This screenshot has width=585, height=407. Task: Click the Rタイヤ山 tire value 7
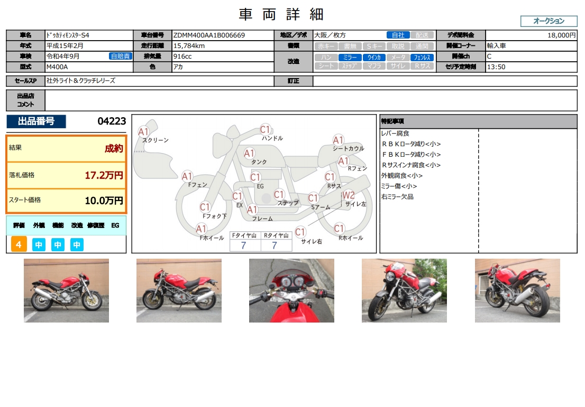click(275, 245)
